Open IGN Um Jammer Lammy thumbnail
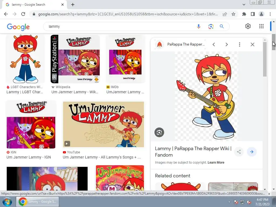 point(31,125)
